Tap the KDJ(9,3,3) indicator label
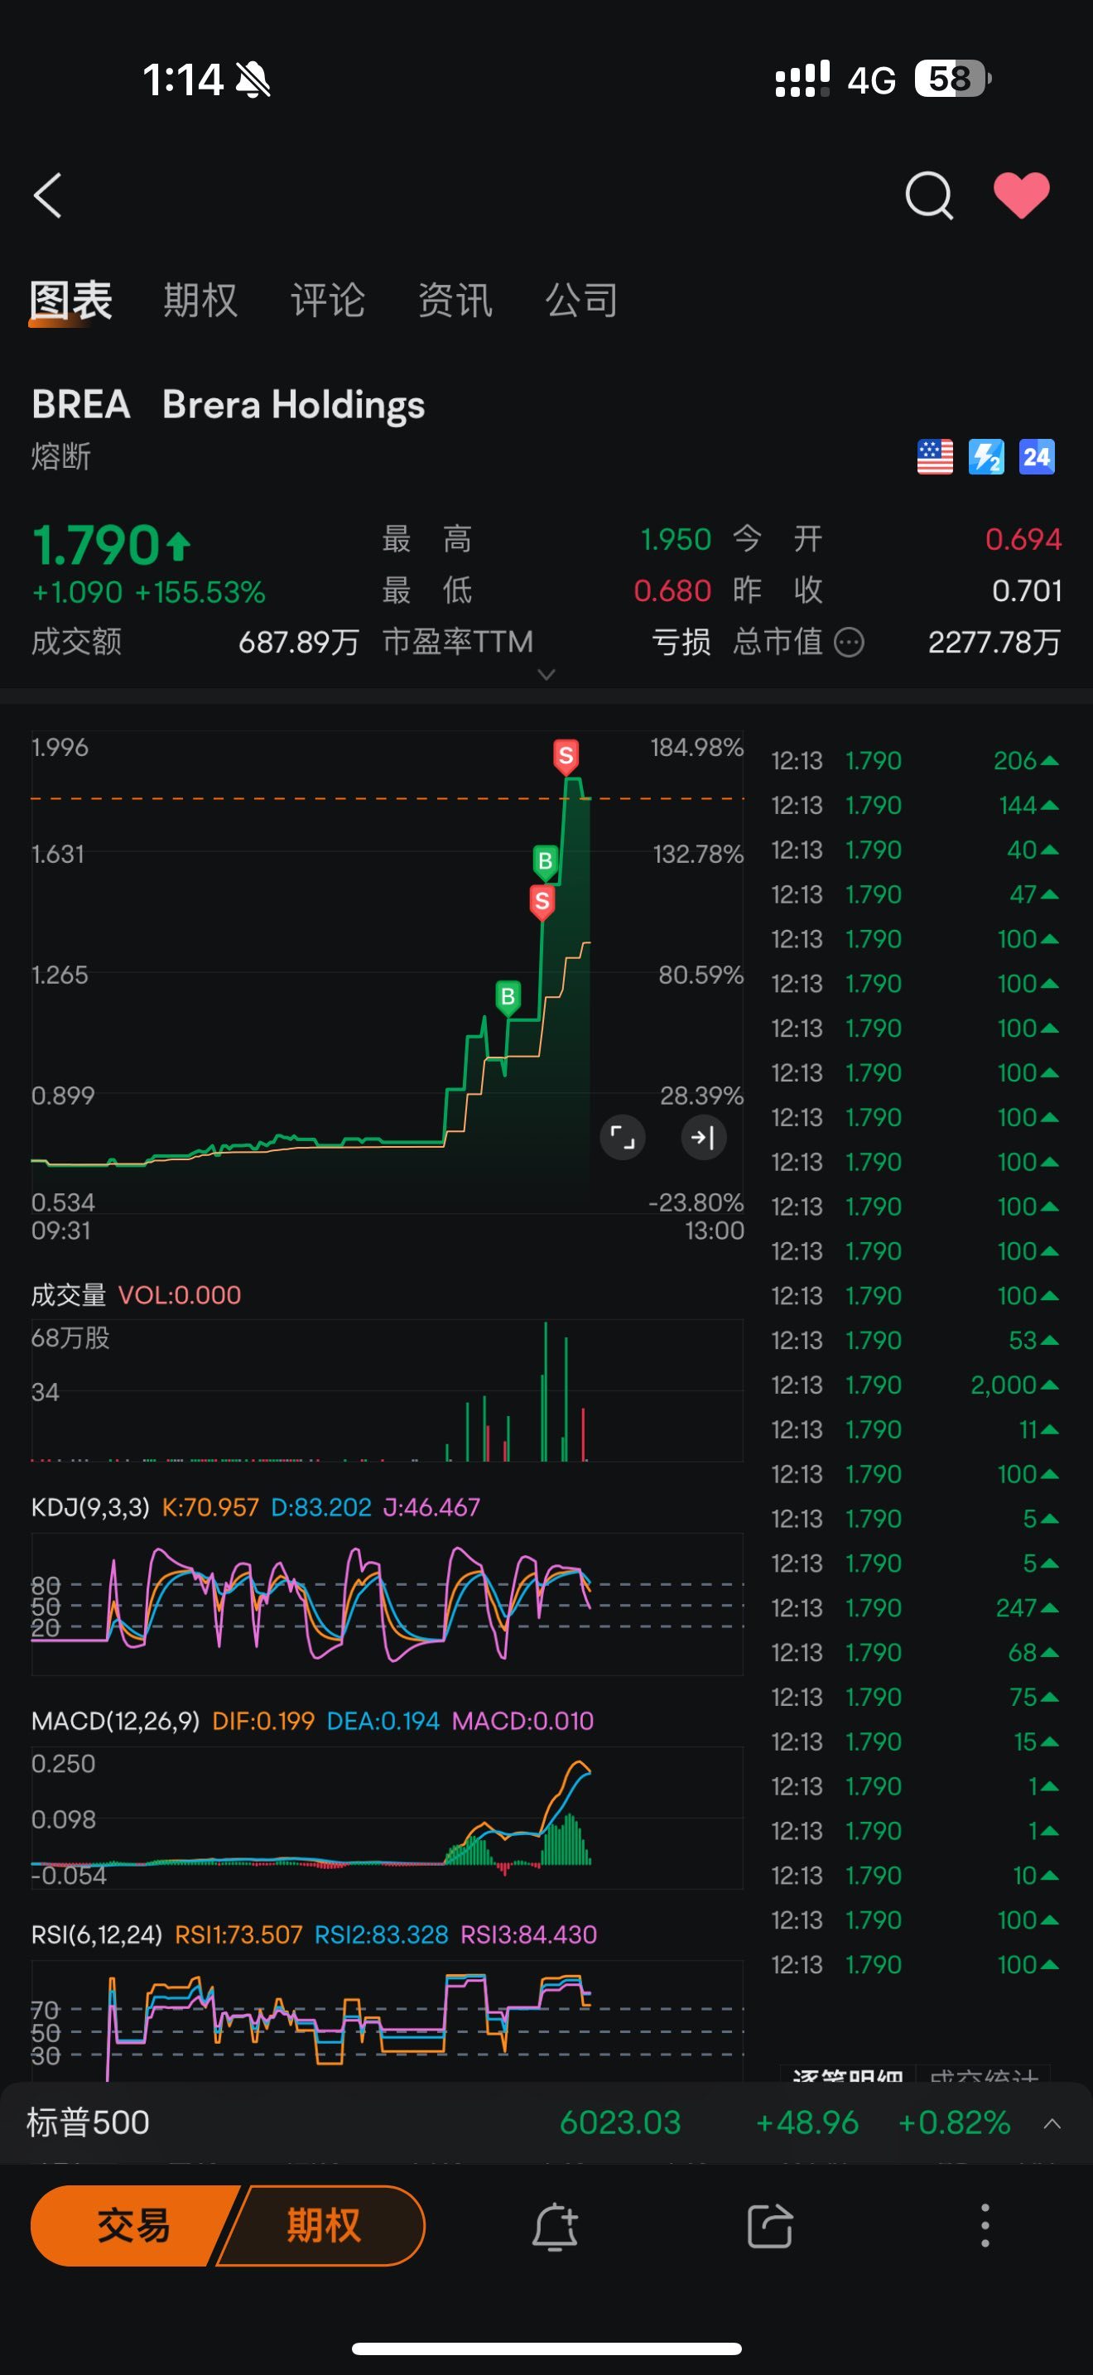Image resolution: width=1093 pixels, height=2375 pixels. (90, 1507)
